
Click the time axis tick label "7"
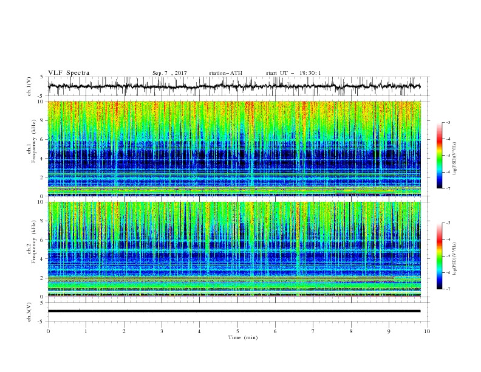click(313, 331)
